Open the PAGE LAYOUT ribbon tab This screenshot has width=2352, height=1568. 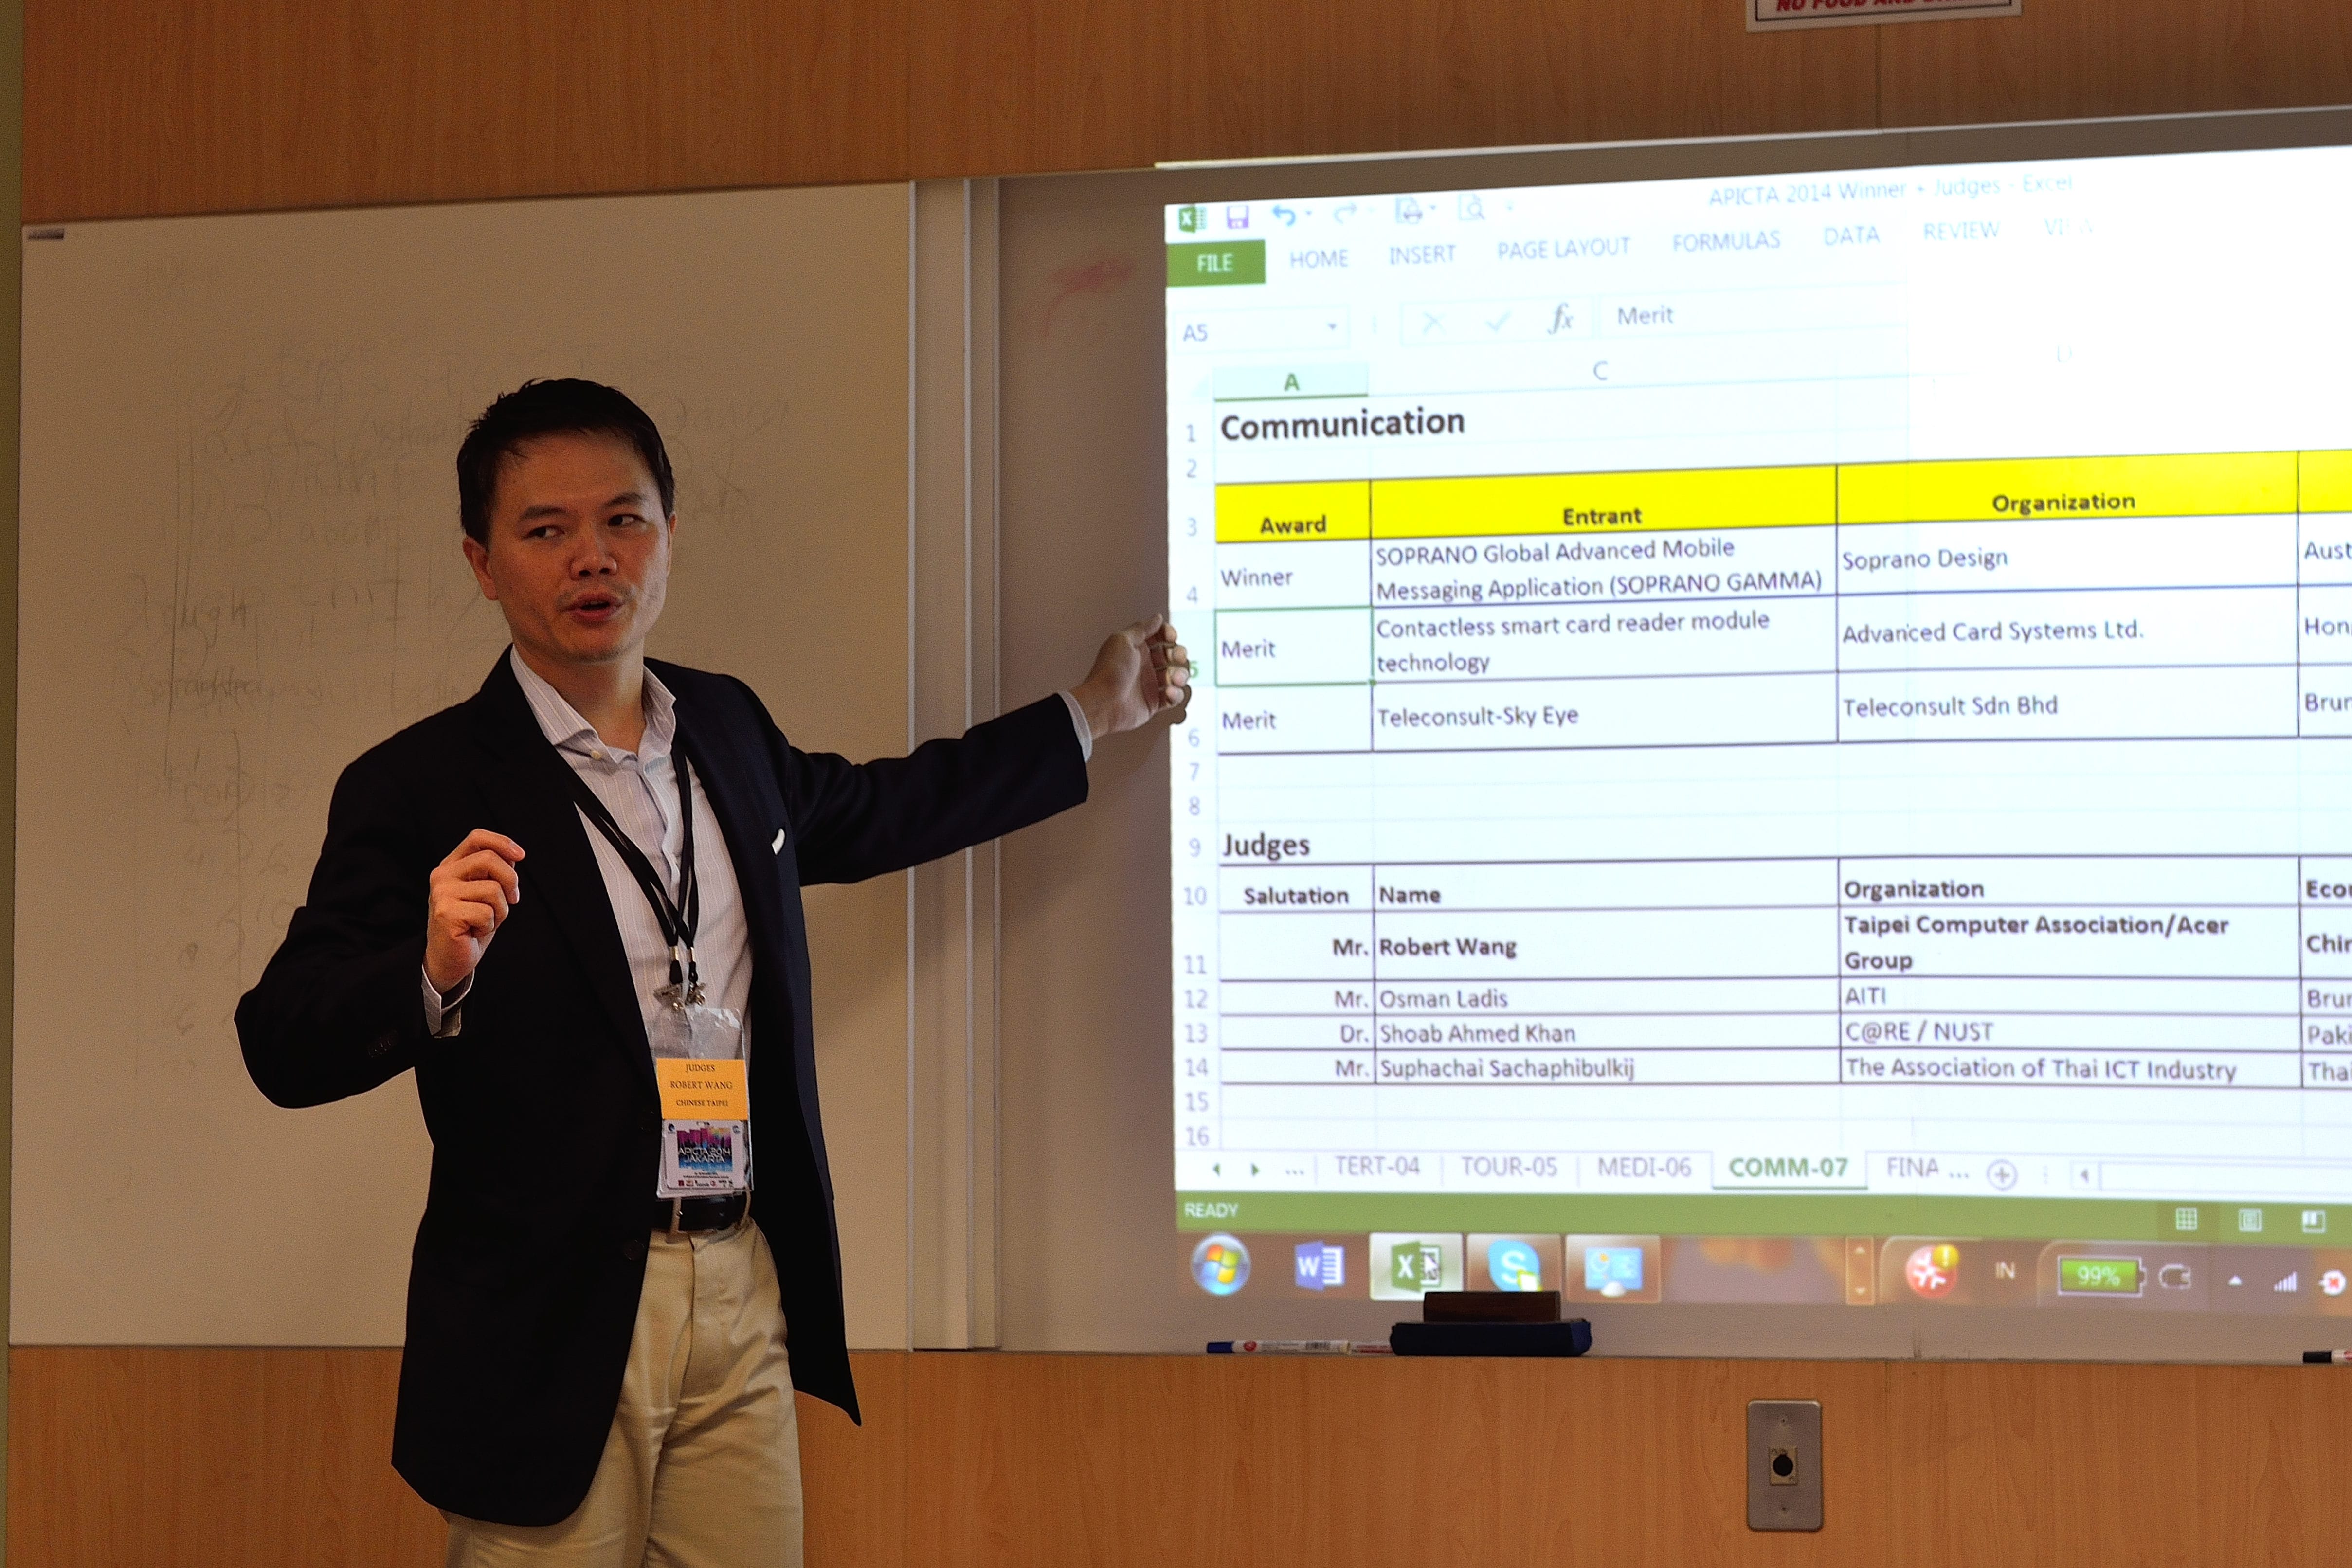[1563, 248]
